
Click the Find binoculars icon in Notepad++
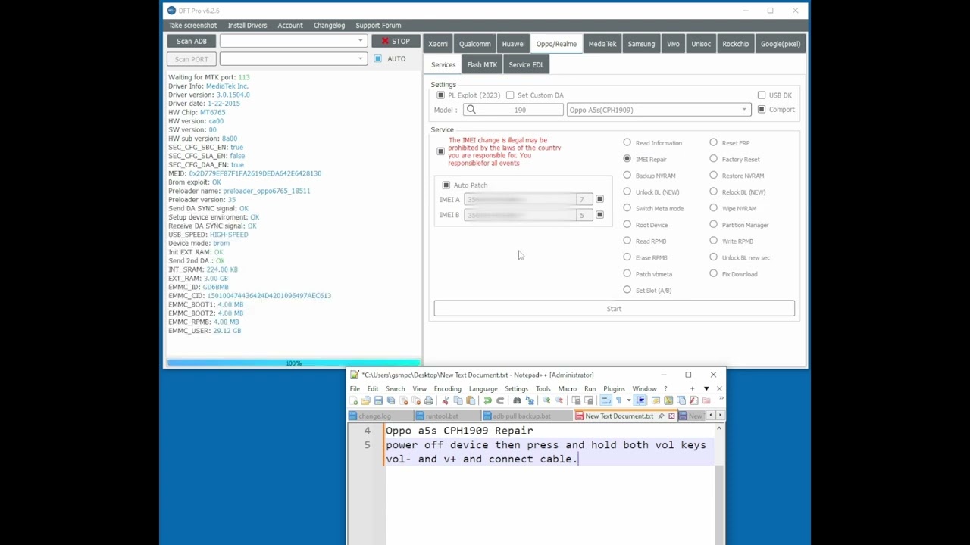[517, 400]
